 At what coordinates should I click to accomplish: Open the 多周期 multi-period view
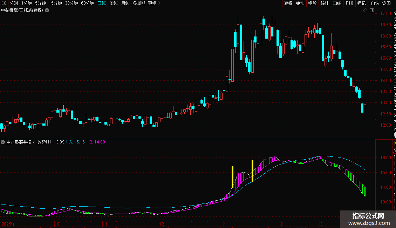(139, 3)
